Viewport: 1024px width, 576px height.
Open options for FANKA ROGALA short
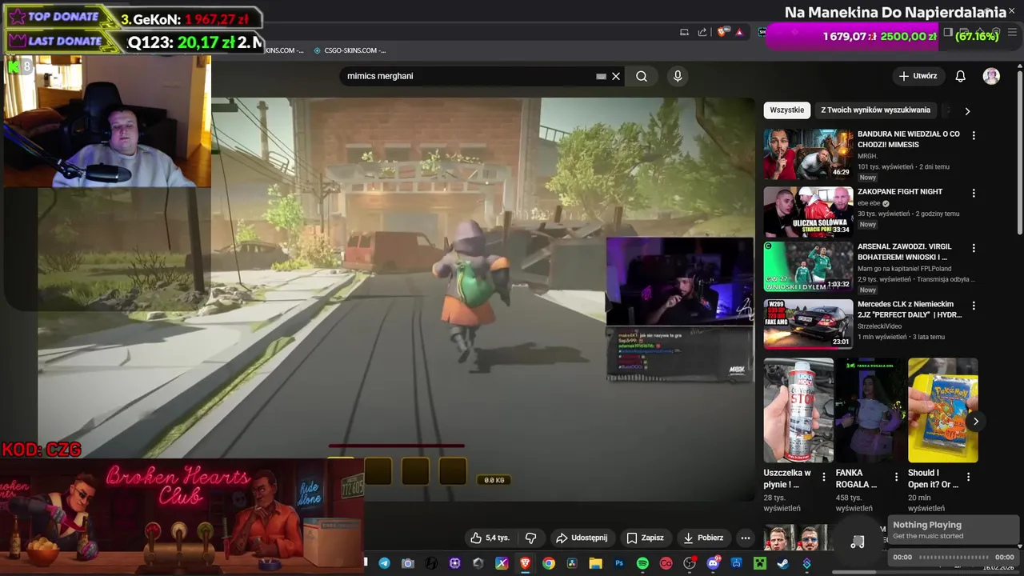pos(895,477)
